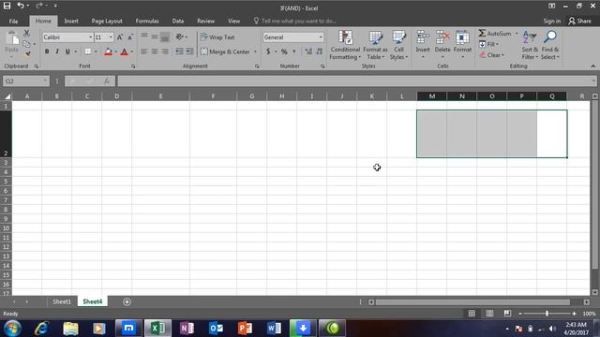The image size is (600, 337).
Task: Open the font size 11 dropdown
Action: click(111, 37)
